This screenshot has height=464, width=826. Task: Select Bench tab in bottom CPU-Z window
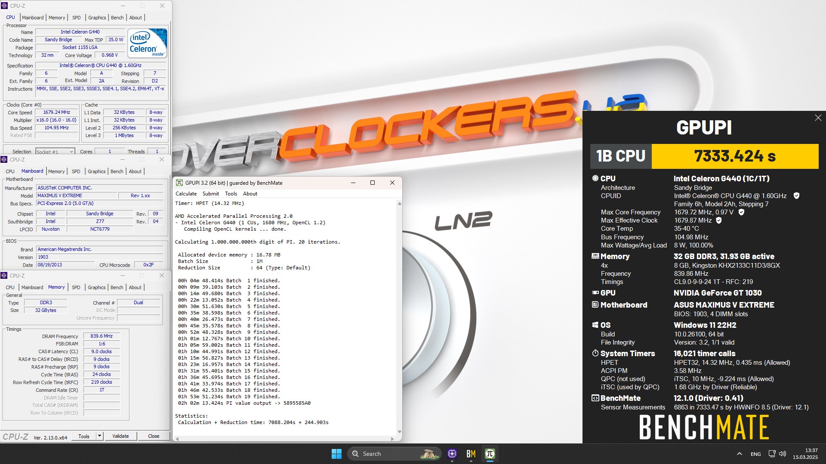(117, 287)
